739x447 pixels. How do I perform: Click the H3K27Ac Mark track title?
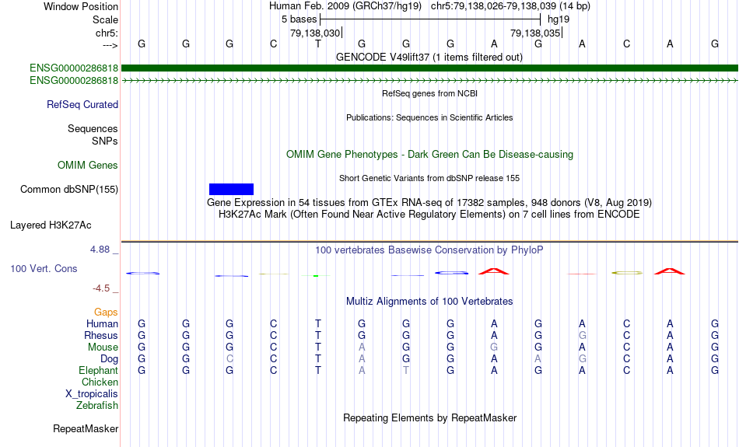(429, 215)
